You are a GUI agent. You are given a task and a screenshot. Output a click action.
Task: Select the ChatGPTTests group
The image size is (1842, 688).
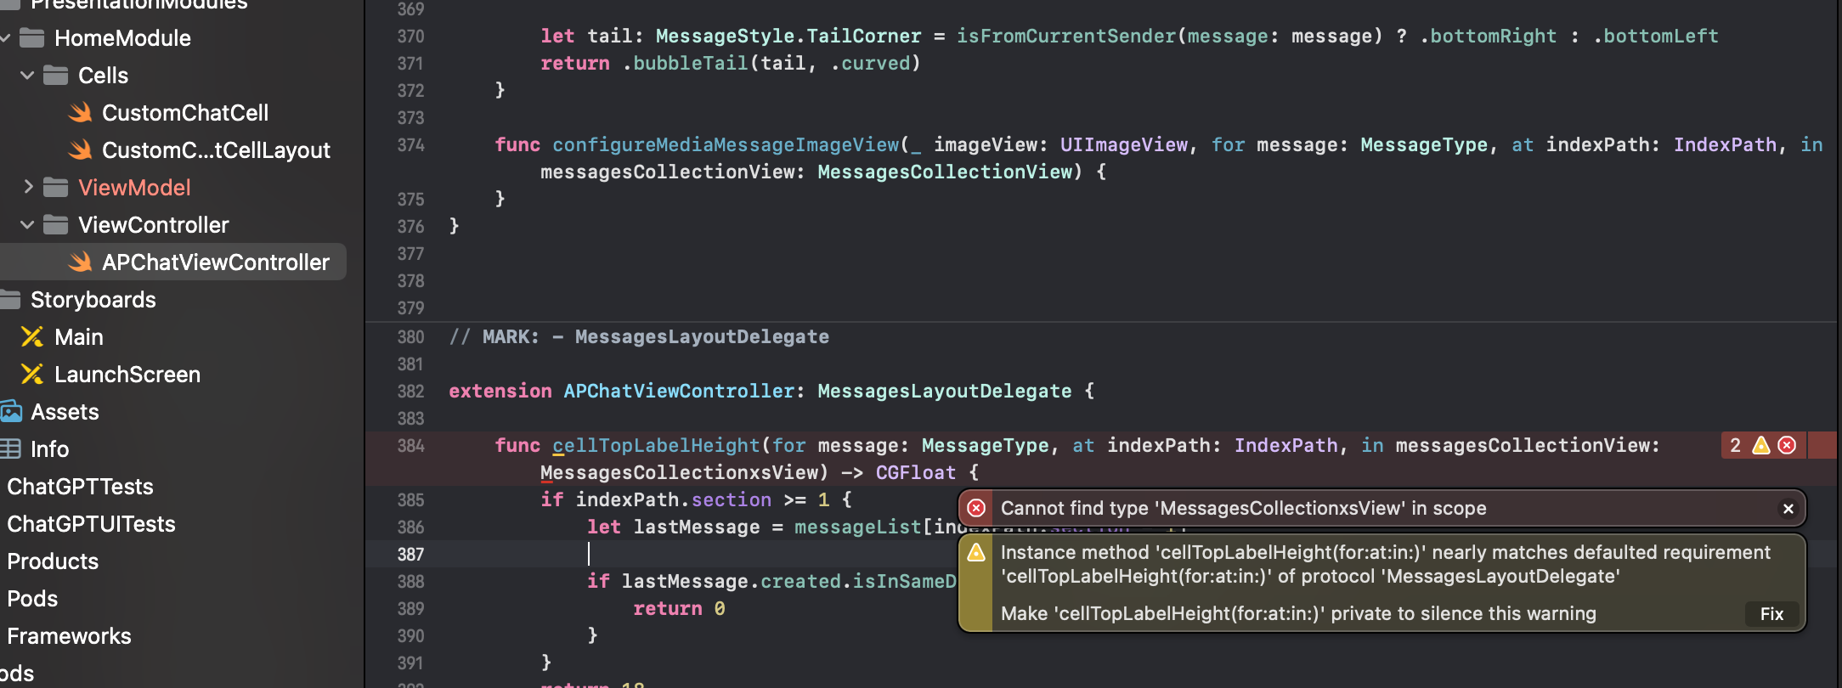[x=80, y=487]
